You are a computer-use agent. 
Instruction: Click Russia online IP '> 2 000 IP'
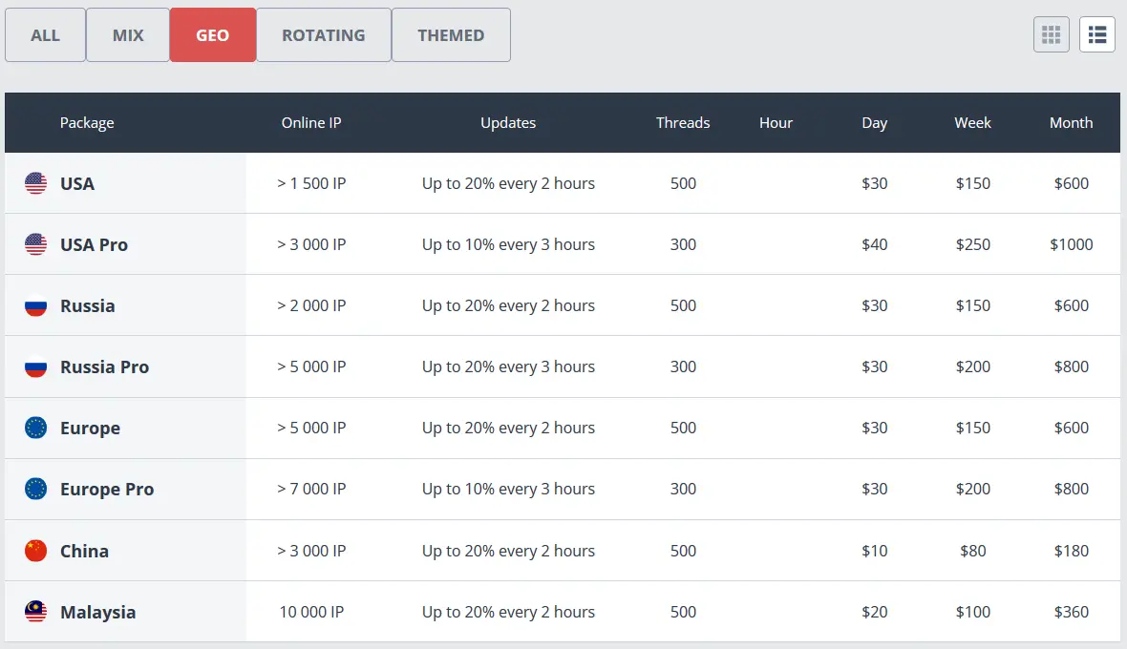(311, 305)
